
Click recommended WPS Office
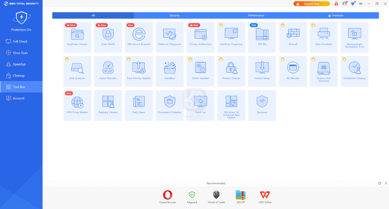[x=265, y=197]
